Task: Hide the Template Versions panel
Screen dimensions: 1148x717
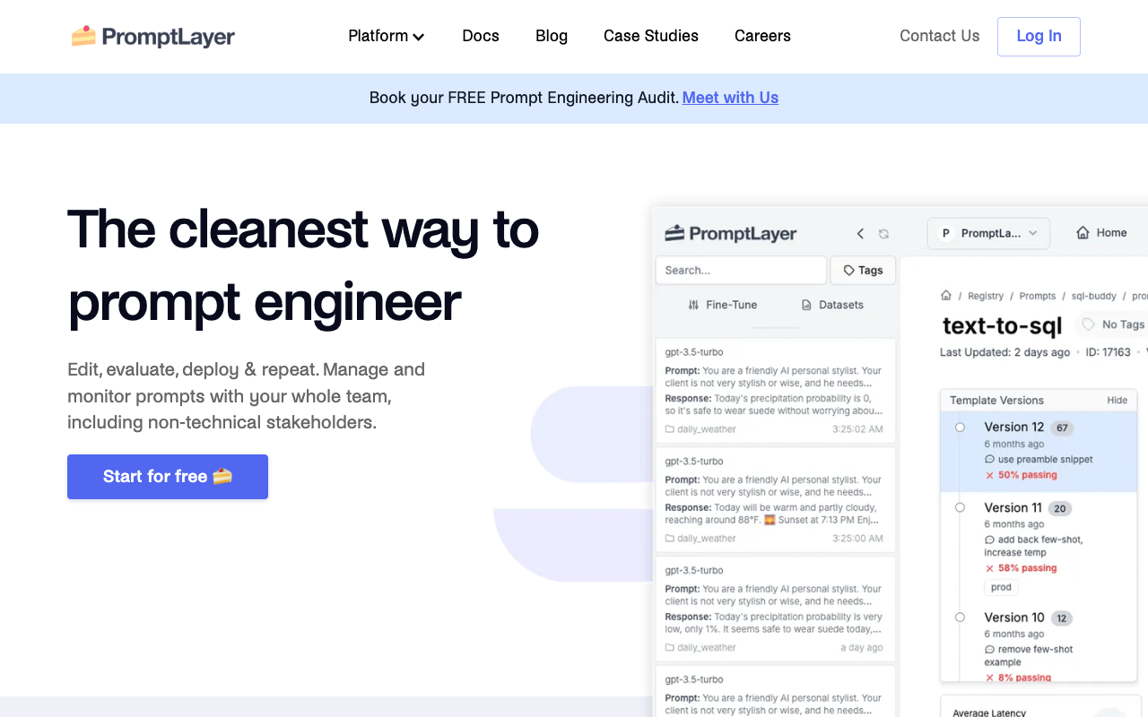Action: (1117, 401)
